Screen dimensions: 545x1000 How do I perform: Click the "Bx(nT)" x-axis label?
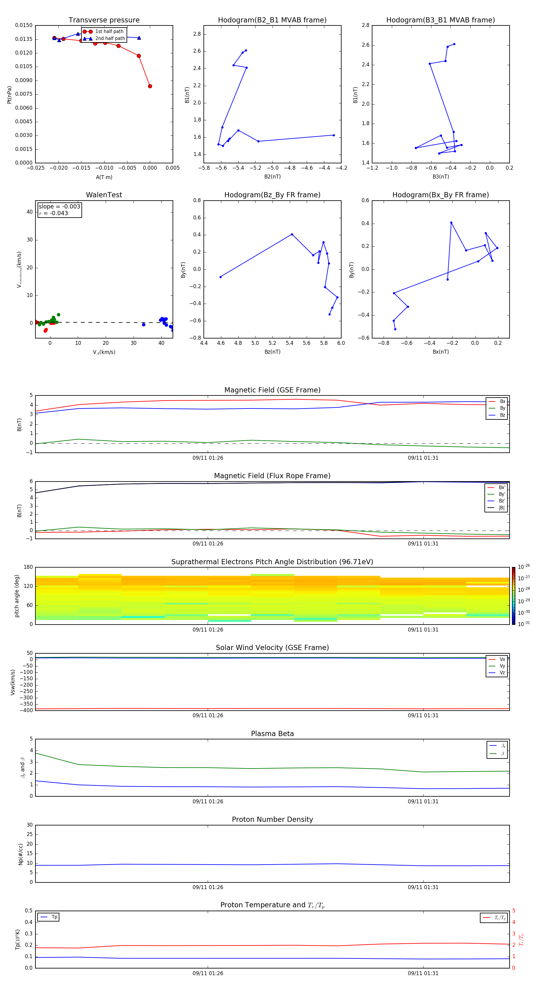(x=441, y=352)
